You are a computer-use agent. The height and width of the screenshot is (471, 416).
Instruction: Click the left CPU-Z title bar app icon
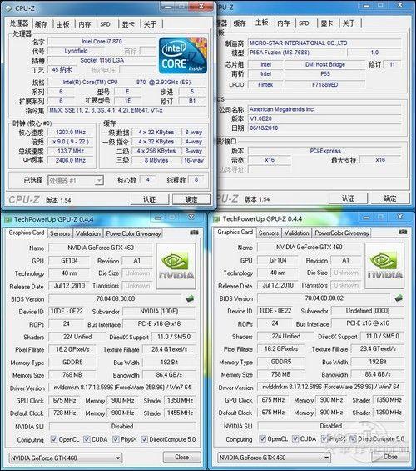9,8
